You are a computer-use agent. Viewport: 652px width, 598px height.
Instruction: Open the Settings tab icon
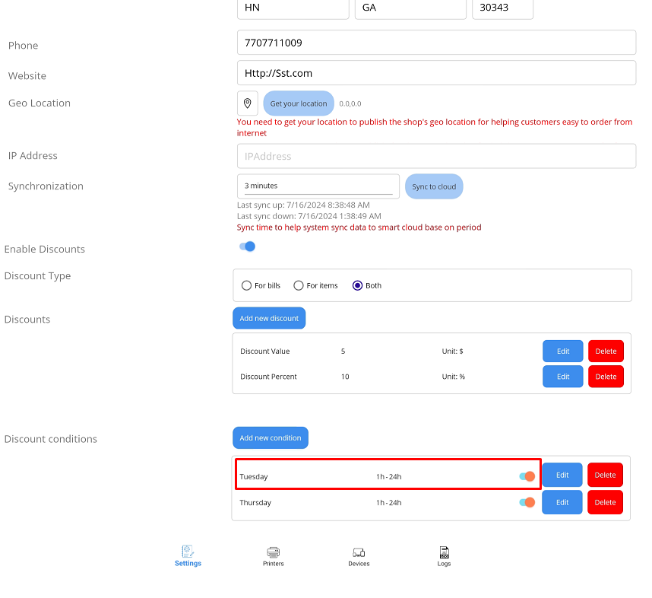[188, 552]
